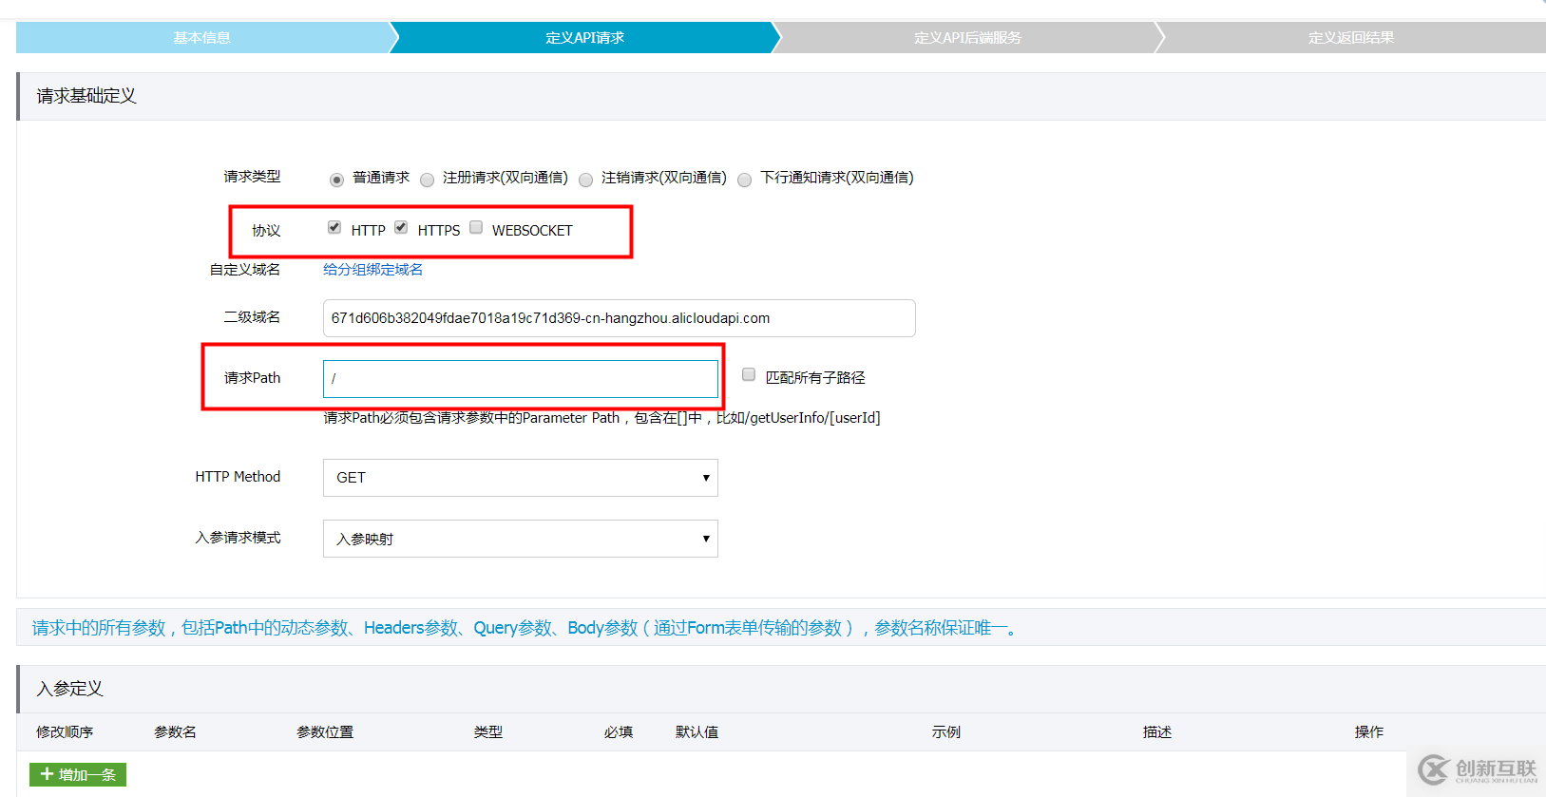Toggle the HTTPS protocol checkbox

click(x=401, y=227)
